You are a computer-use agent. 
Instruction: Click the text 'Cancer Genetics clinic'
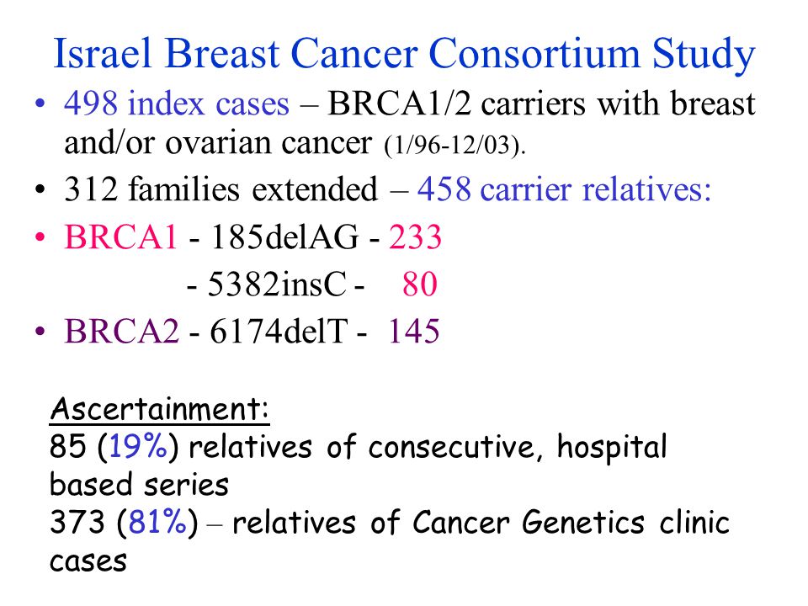tap(571, 522)
